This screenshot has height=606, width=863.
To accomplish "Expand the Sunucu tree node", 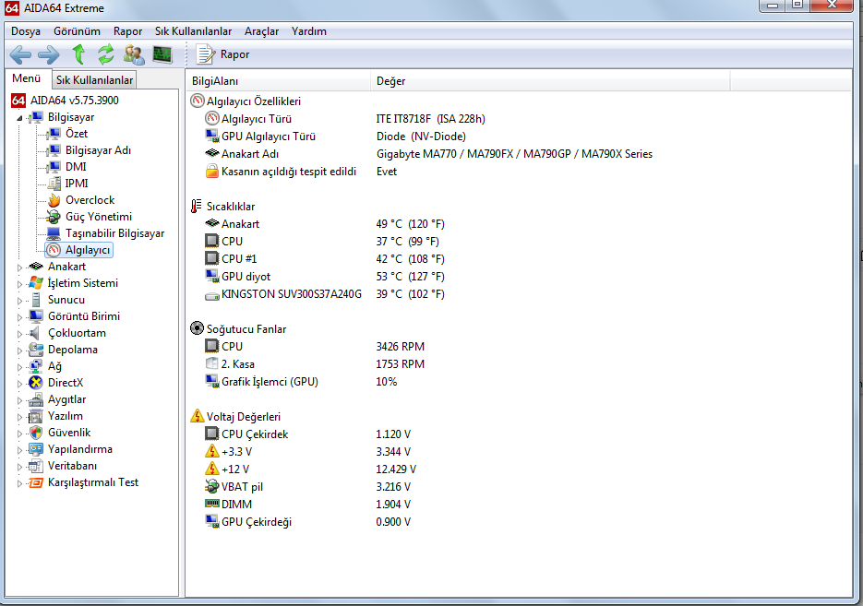I will [19, 301].
